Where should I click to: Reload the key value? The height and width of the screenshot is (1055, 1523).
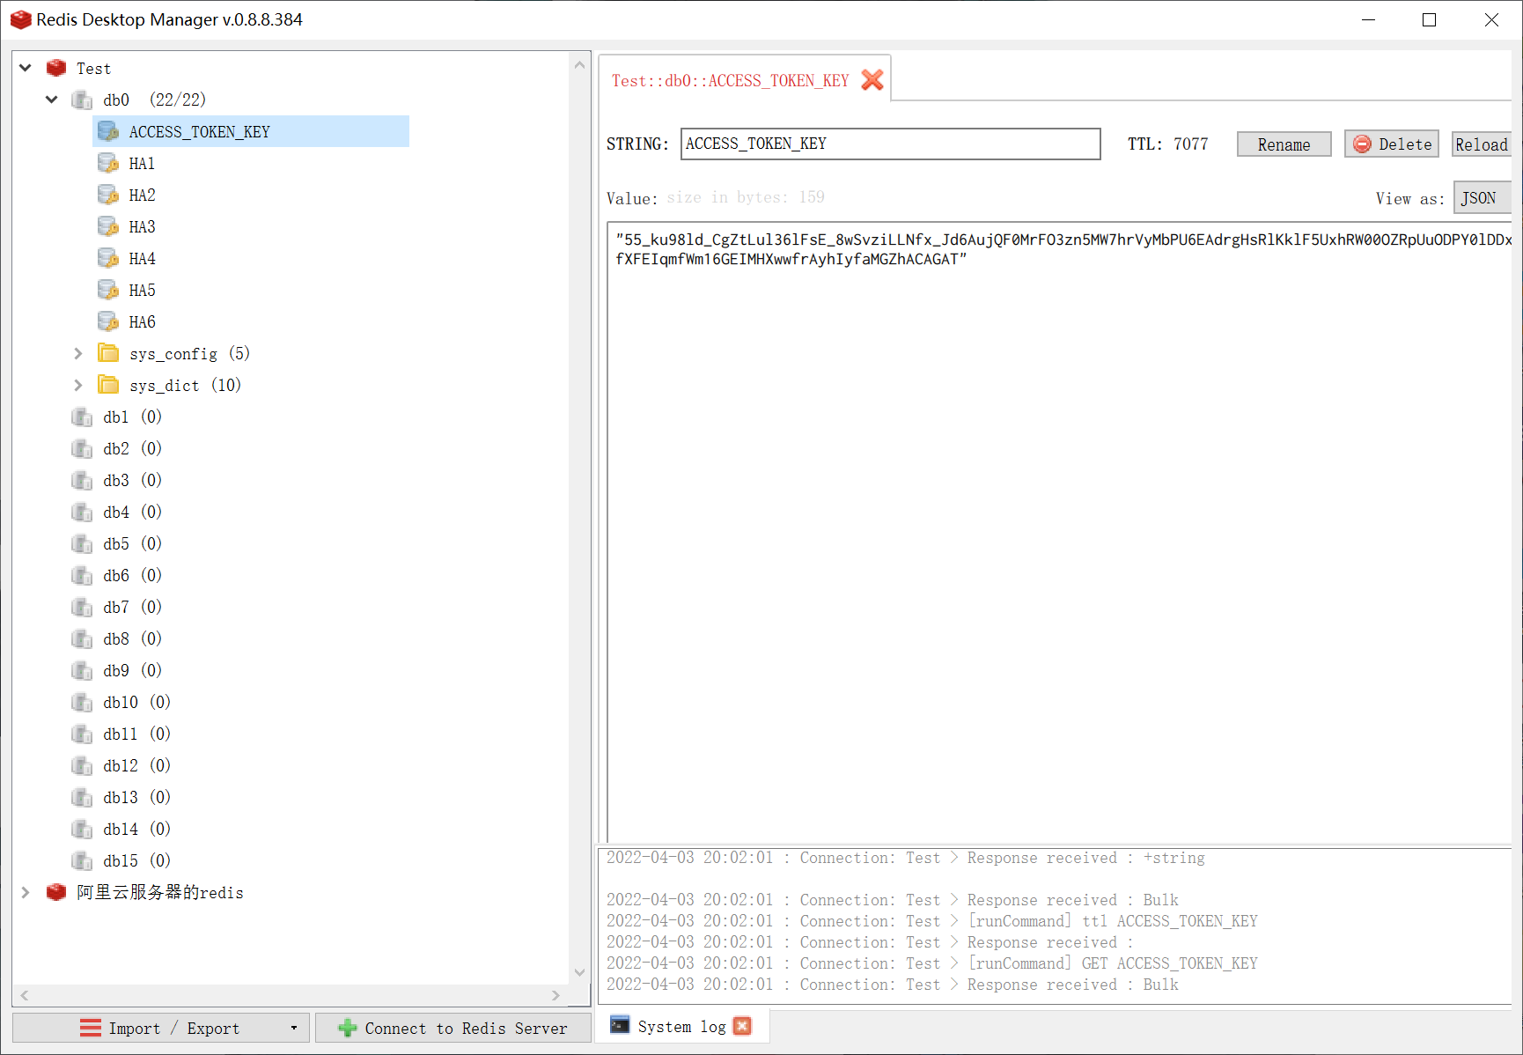[1482, 144]
